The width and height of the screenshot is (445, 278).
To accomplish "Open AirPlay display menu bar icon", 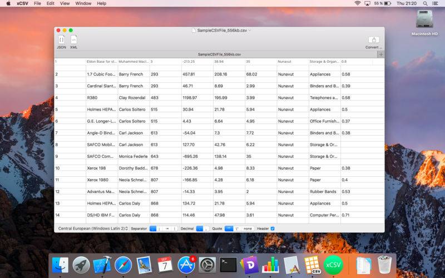I will pyautogui.click(x=367, y=3).
